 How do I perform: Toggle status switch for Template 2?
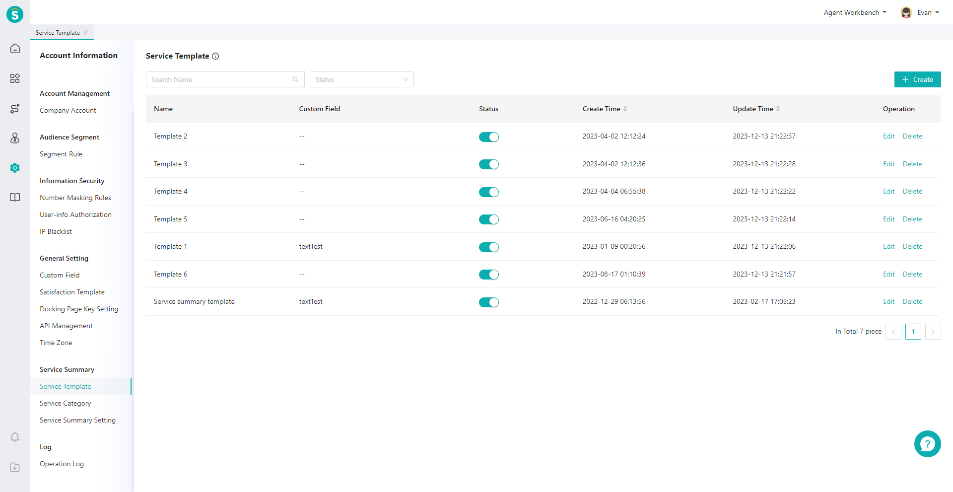click(489, 137)
